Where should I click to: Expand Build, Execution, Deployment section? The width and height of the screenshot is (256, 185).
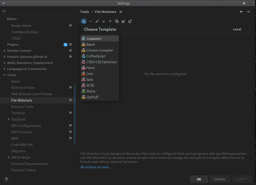click(x=4, y=63)
